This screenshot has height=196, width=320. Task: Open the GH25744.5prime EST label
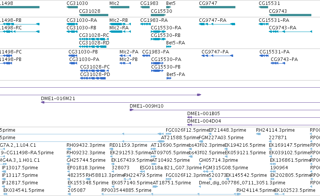coord(86,160)
